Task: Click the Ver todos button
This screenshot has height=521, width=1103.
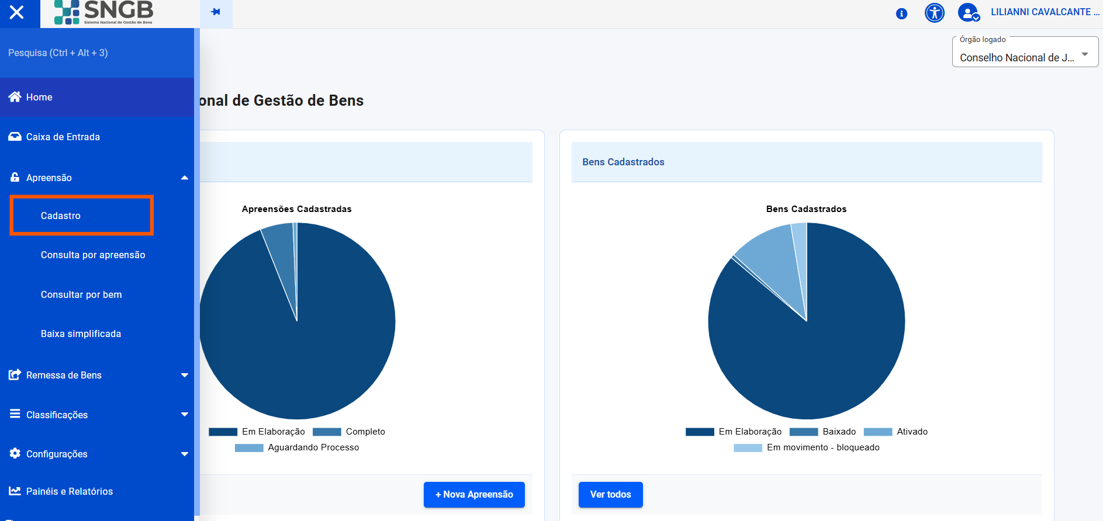Action: pos(610,495)
